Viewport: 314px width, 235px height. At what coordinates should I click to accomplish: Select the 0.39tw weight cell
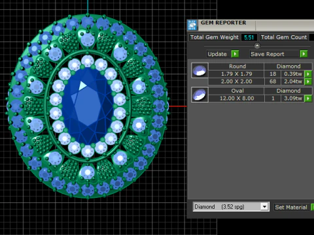point(293,74)
